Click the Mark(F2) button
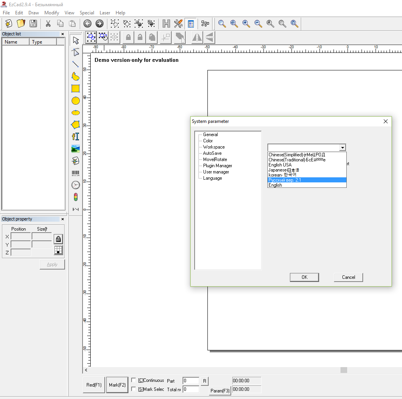This screenshot has width=402, height=399. tap(117, 385)
